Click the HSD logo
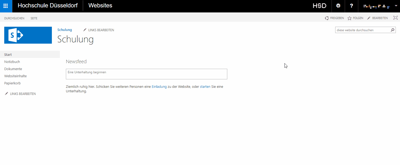400x165 pixels. coord(319,6)
